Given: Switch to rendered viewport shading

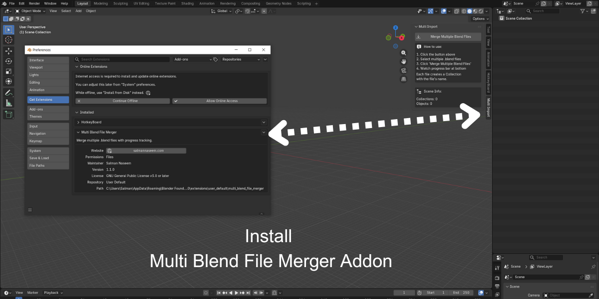Looking at the screenshot, I should tap(481, 11).
